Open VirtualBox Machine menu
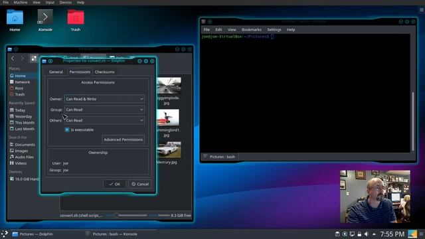Viewport: 425px width, 239px height. [21, 3]
